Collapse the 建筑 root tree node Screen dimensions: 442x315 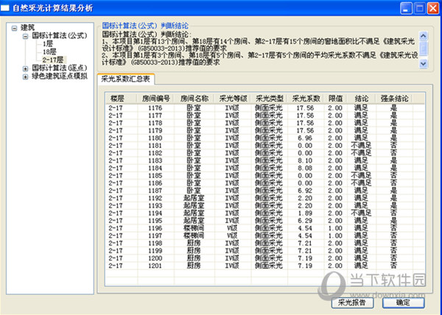[x=14, y=27]
